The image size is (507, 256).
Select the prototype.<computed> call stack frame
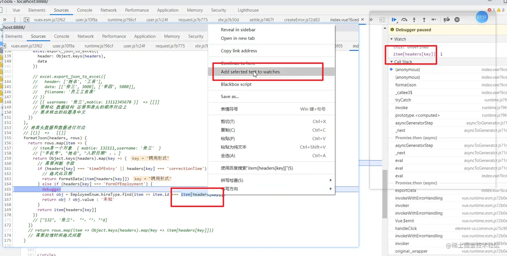pyautogui.click(x=417, y=115)
